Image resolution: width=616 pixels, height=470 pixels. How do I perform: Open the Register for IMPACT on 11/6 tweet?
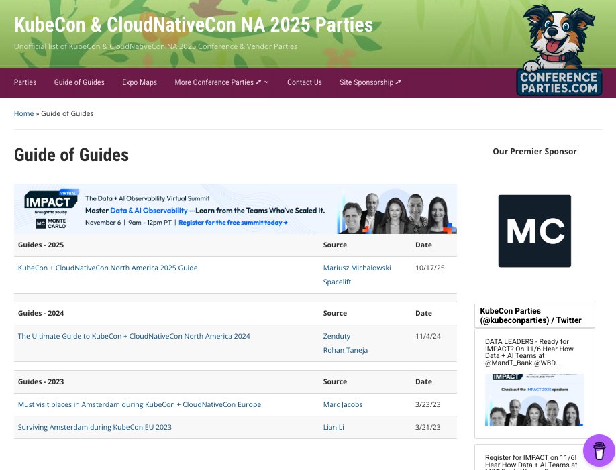coord(531,462)
